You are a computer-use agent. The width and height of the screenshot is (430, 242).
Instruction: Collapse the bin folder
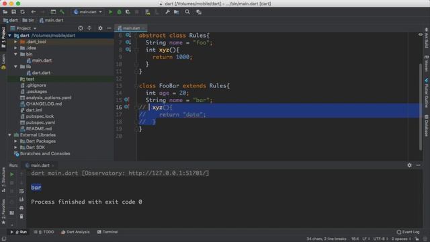click(x=15, y=54)
